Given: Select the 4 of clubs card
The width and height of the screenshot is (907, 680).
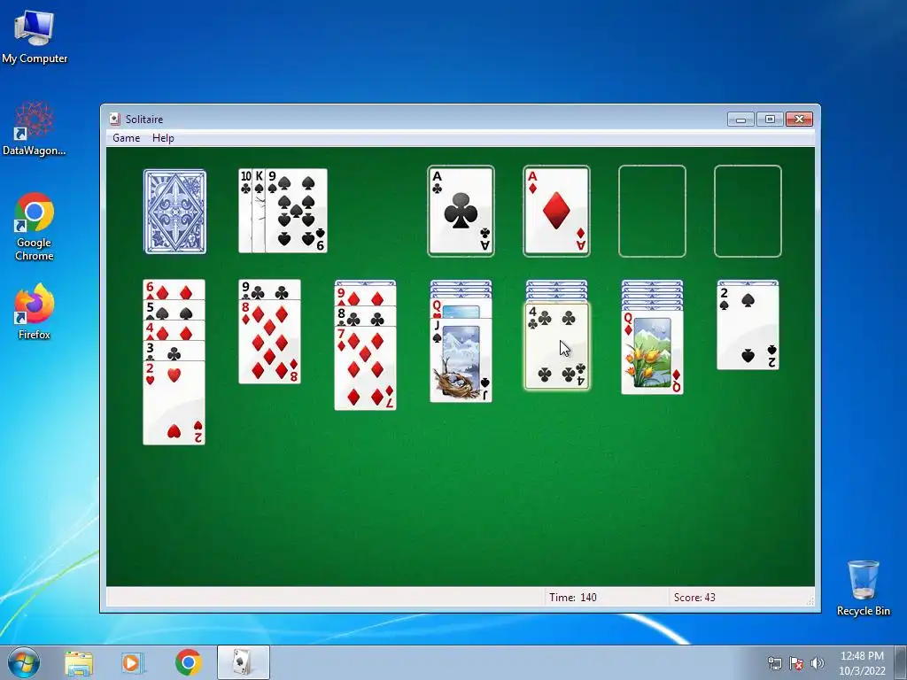Looking at the screenshot, I should click(556, 346).
